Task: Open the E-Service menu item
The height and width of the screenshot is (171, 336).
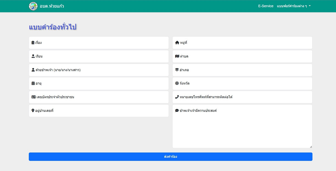Action: coord(266,6)
